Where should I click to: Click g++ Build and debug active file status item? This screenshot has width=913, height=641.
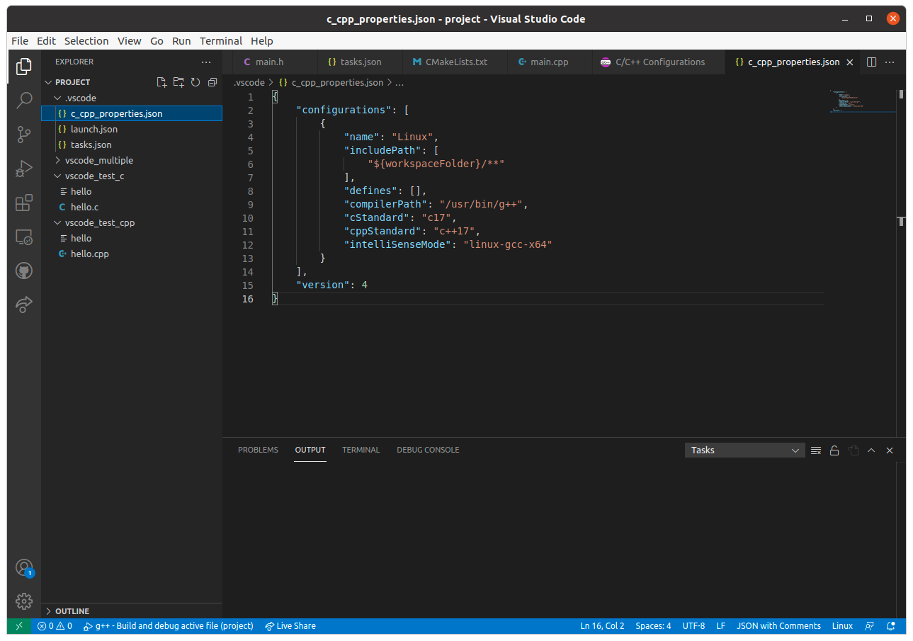(x=169, y=626)
